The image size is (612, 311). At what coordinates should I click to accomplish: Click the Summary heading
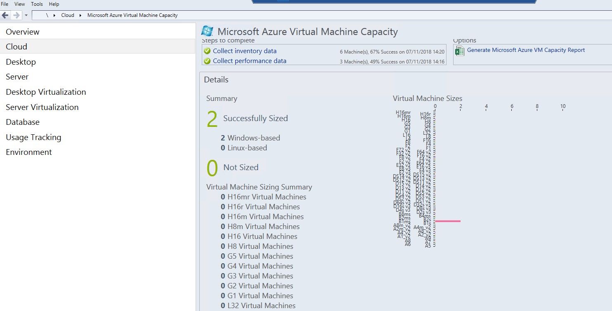coord(222,98)
